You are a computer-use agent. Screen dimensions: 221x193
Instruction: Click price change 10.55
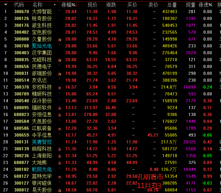[x=111, y=60]
